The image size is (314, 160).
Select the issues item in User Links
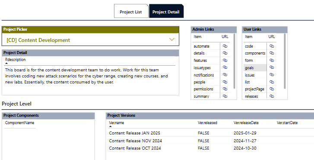250,75
